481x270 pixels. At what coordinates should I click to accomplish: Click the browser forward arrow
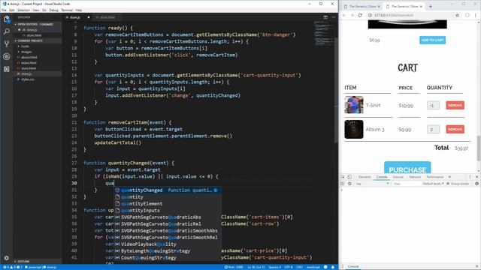coord(352,15)
